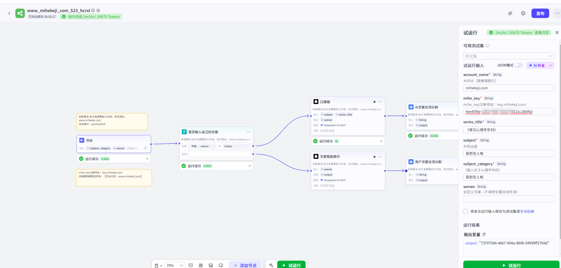Toggle the JSON模式 switch
This screenshot has width=561, height=268.
(x=518, y=65)
